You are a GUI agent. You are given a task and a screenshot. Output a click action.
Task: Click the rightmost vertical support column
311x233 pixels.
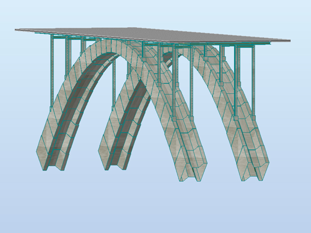pyautogui.click(x=253, y=78)
